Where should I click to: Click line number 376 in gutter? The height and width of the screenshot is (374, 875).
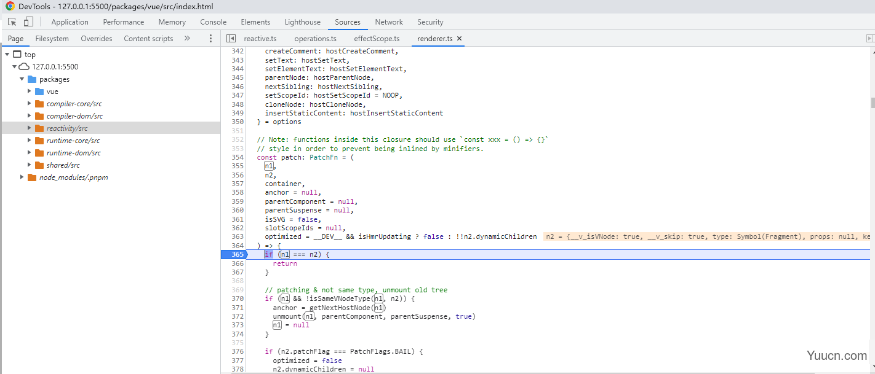click(x=238, y=351)
